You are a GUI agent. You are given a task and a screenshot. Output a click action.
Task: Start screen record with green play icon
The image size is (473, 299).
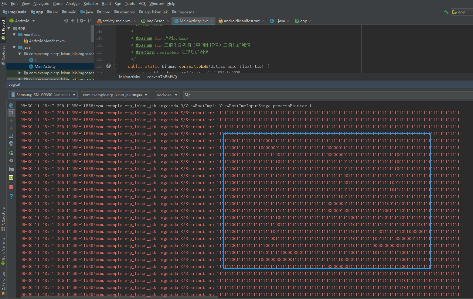click(x=11, y=177)
